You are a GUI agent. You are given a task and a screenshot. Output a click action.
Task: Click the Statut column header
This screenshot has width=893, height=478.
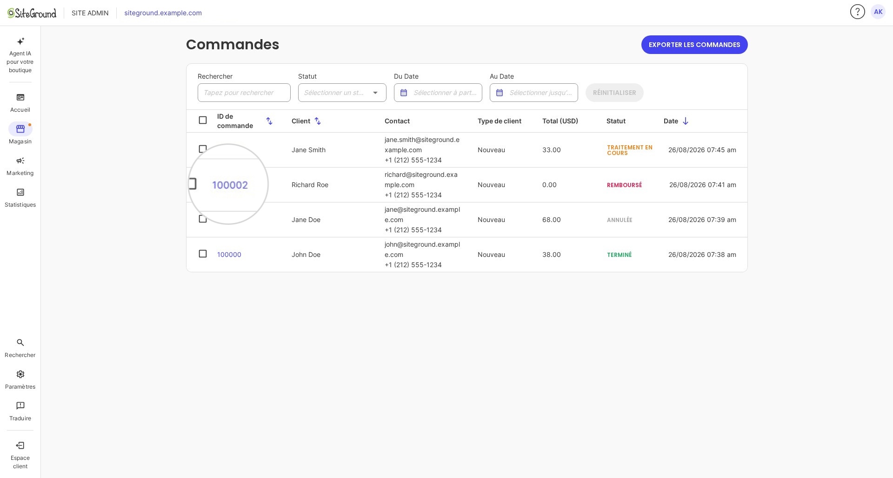point(616,121)
